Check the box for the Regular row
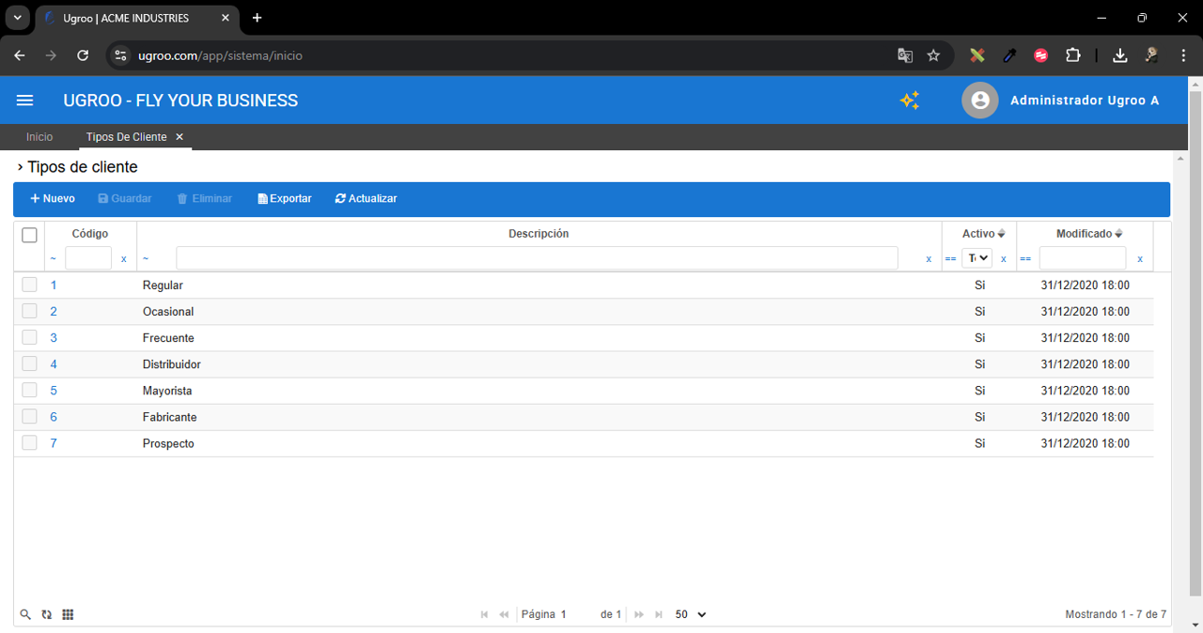The width and height of the screenshot is (1203, 633). click(x=29, y=285)
